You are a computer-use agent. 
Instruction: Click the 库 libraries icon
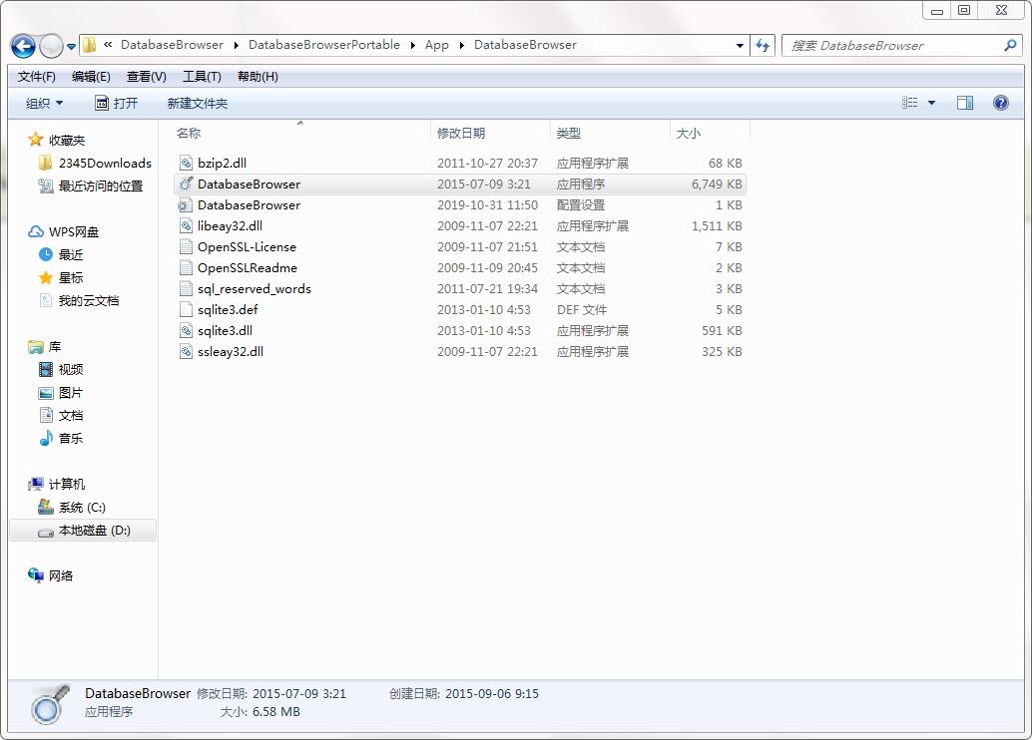[x=36, y=347]
